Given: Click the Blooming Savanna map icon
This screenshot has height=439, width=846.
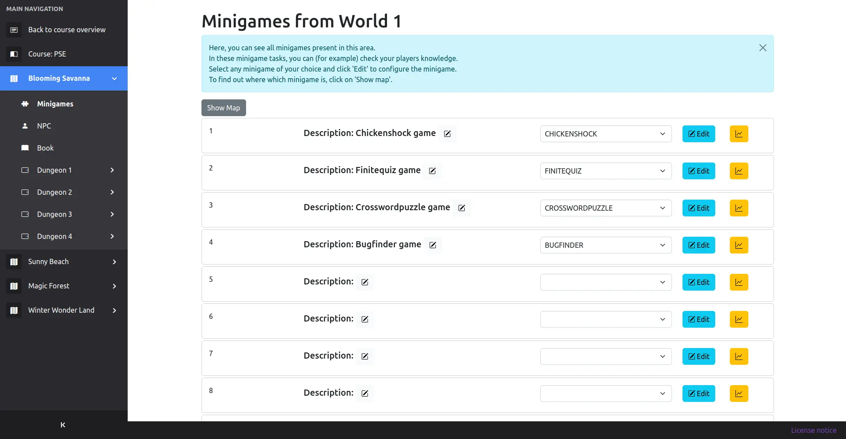Looking at the screenshot, I should click(x=14, y=79).
